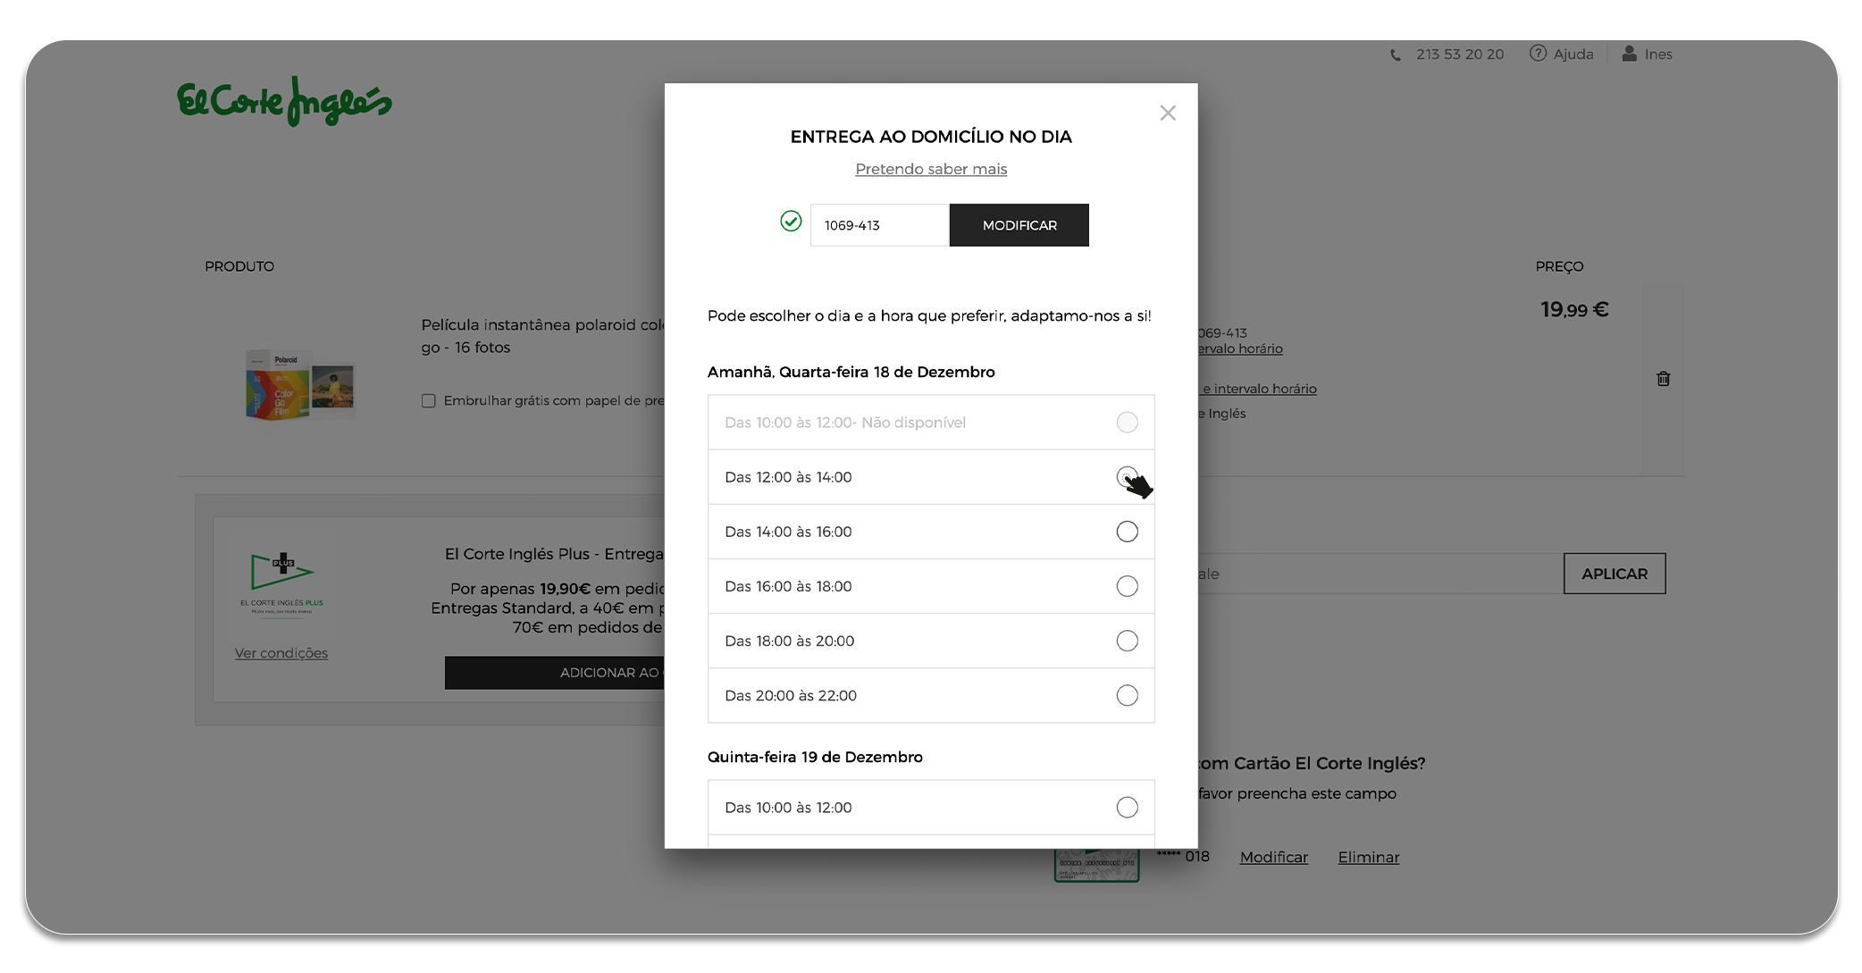The image size is (1862, 973).
Task: Open the Ines user account icon
Action: (1629, 54)
